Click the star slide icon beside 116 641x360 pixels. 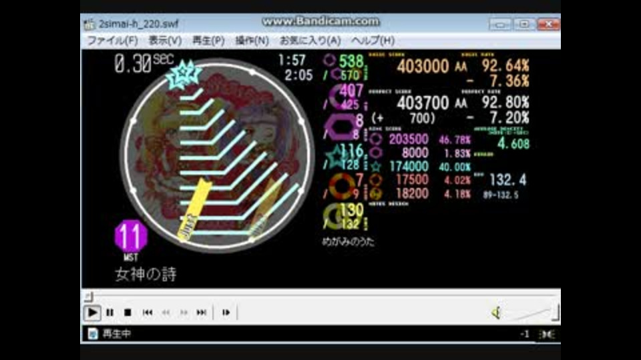click(337, 157)
